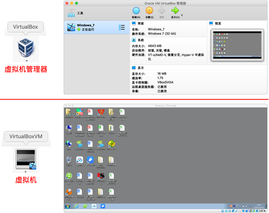Image resolution: width=269 pixels, height=213 pixels.
Task: Click the audio status bar icon
Action: (230, 211)
